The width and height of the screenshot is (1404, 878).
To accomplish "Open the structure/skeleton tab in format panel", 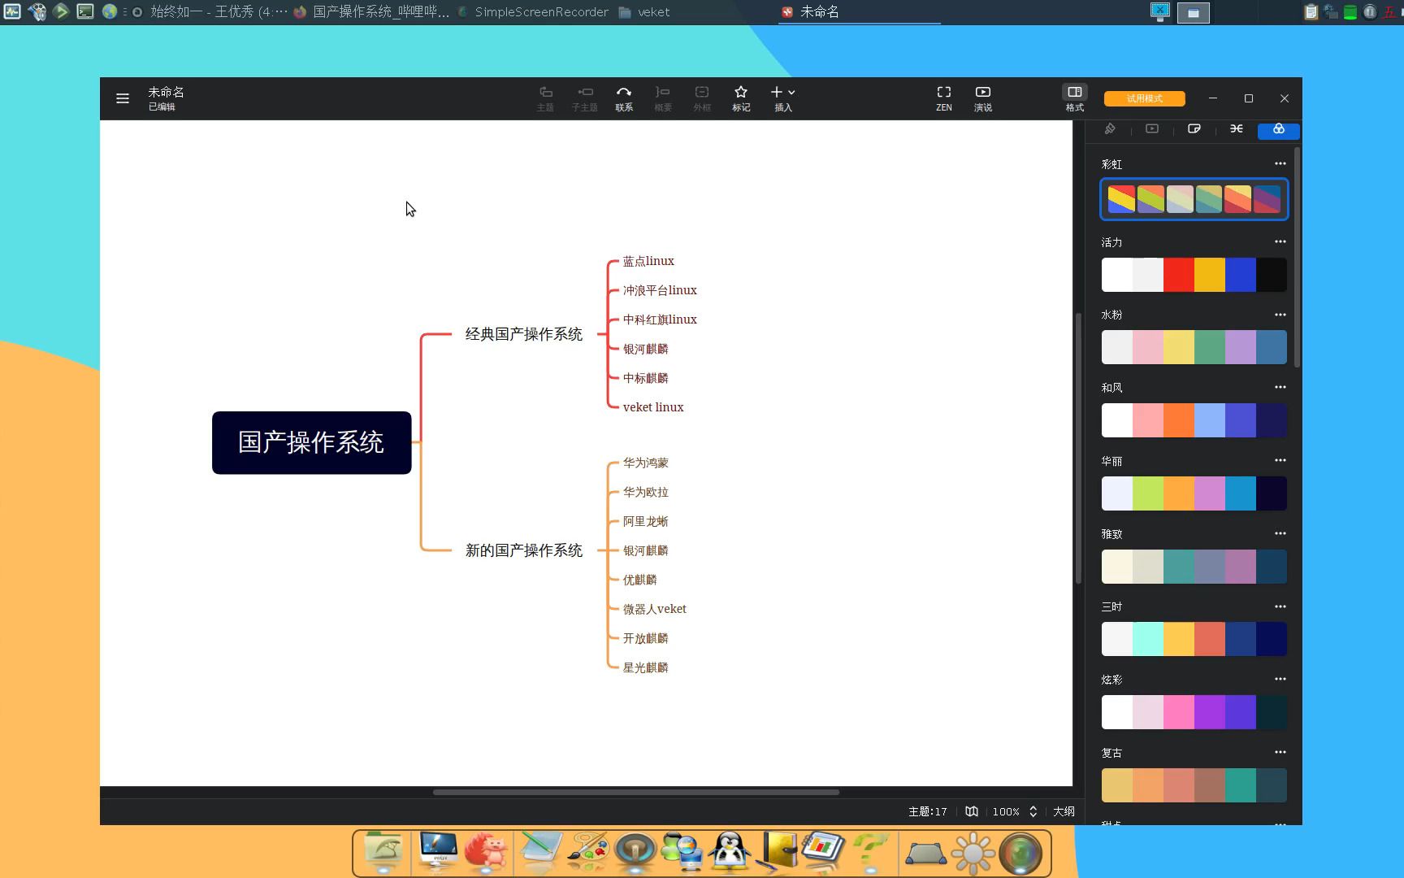I will 1237,129.
